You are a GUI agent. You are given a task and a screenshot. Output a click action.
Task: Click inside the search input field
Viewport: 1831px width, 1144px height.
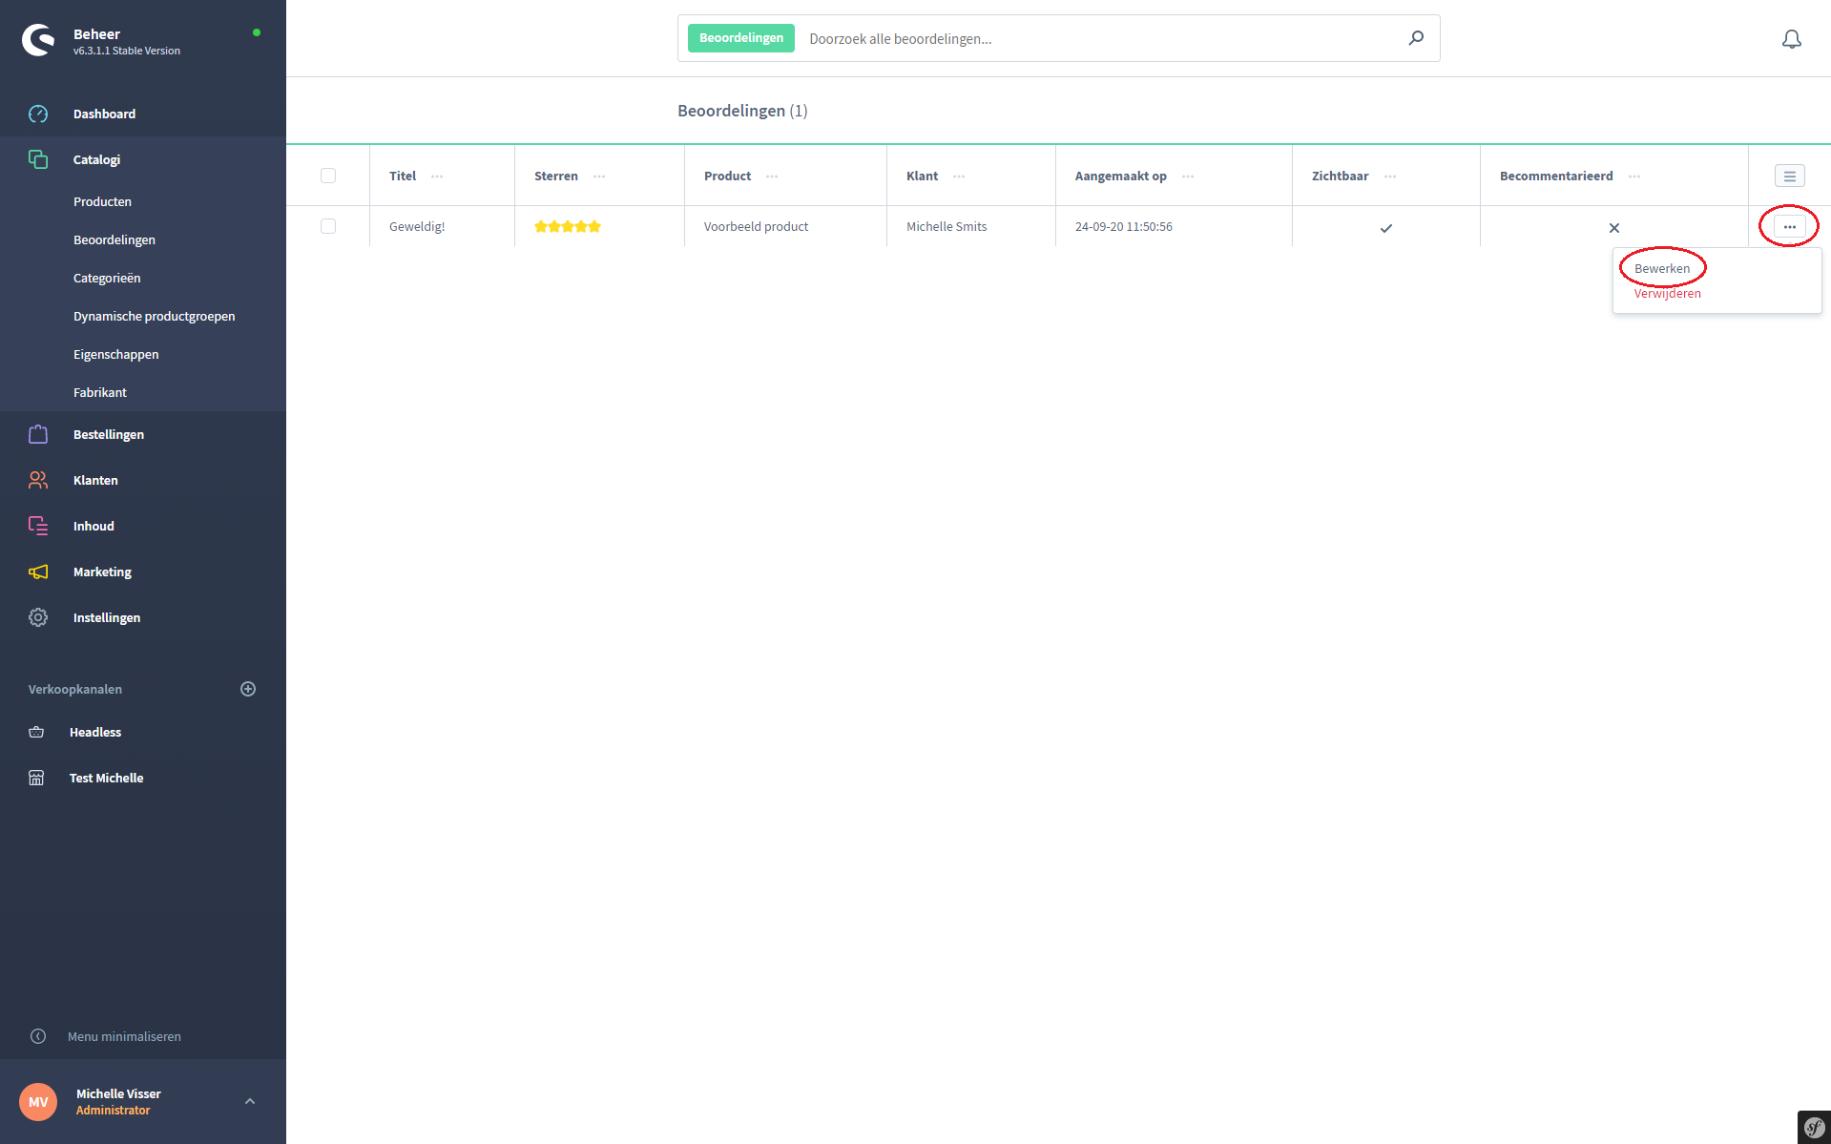[x=1050, y=38]
